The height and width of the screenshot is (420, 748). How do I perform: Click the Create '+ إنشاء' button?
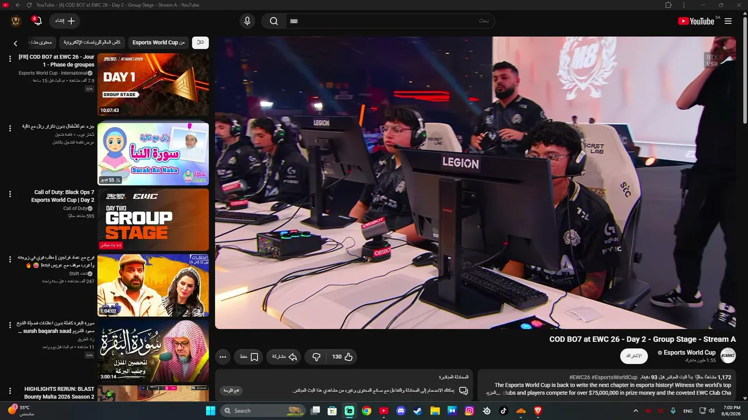tap(64, 21)
